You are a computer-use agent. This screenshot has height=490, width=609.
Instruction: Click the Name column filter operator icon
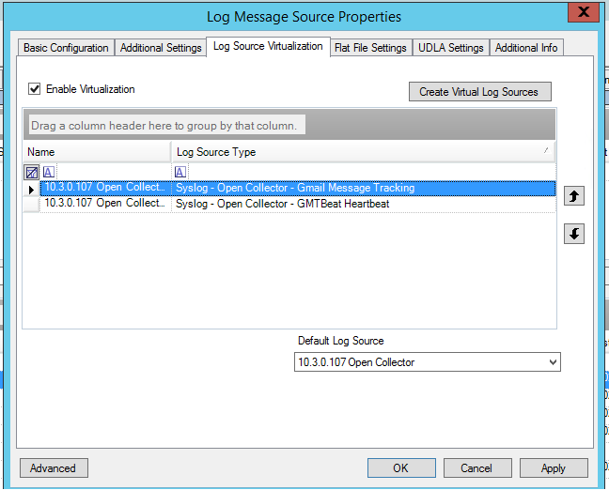49,172
